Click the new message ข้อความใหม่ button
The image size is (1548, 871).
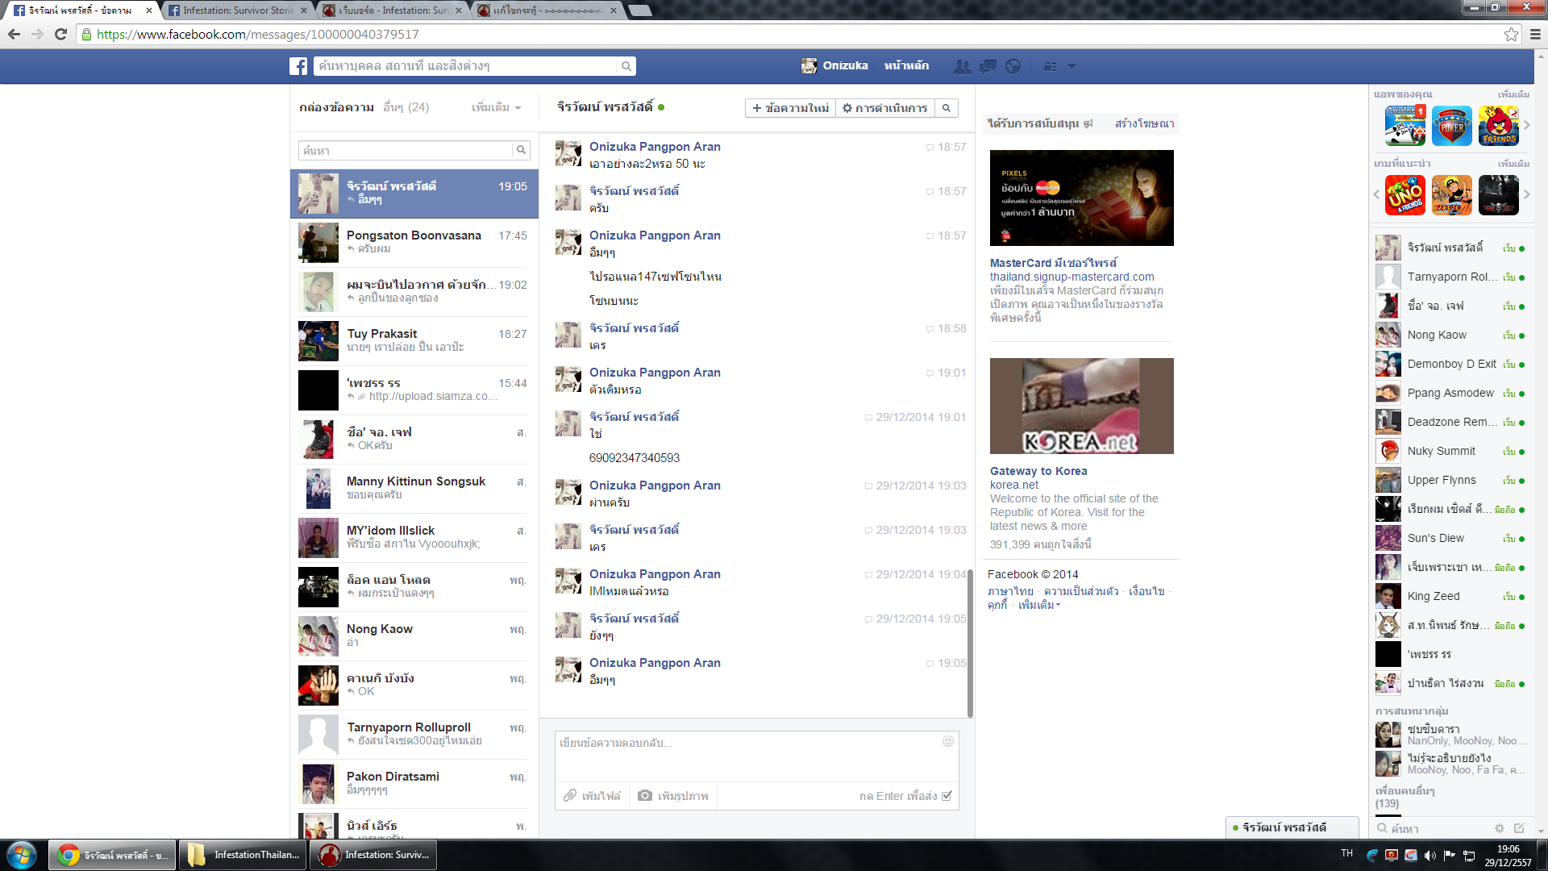tap(790, 108)
